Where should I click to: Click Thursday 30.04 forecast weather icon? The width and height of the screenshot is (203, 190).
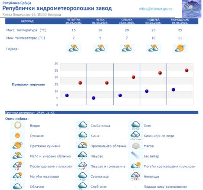[x=74, y=48]
